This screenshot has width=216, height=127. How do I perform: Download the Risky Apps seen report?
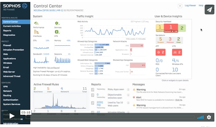pyautogui.click(x=128, y=89)
